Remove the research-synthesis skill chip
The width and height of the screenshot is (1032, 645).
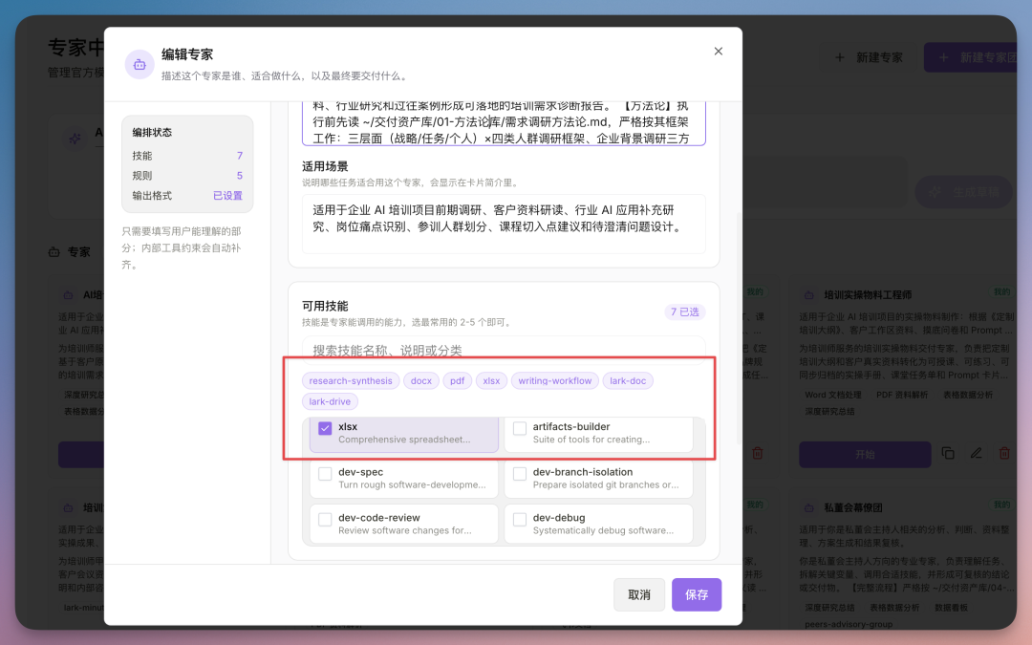[351, 380]
